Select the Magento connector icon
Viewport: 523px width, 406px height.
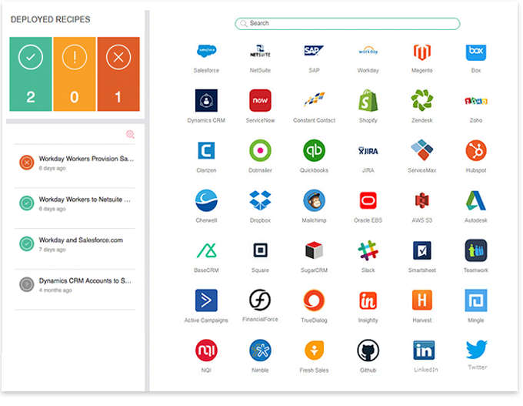click(x=422, y=52)
